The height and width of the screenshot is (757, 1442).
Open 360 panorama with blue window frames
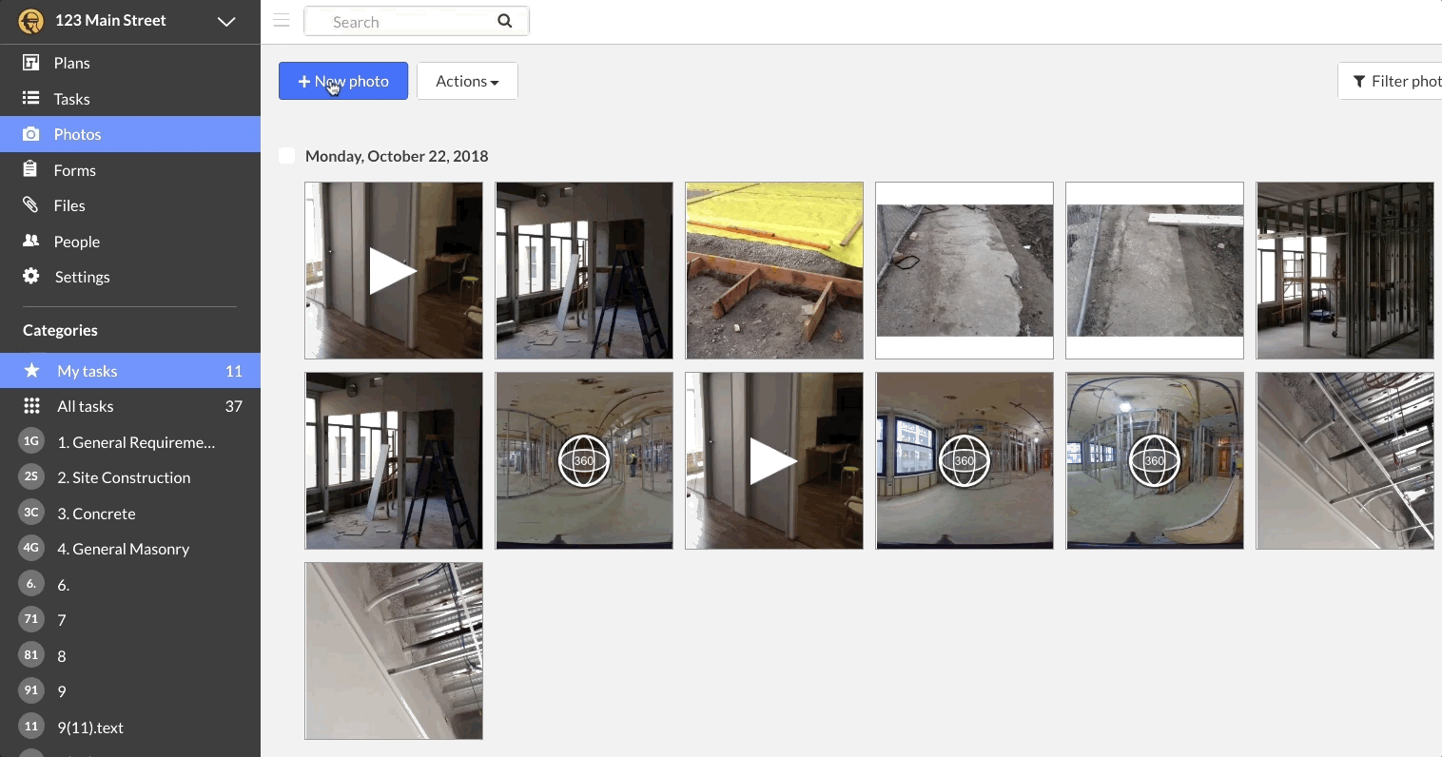point(965,461)
